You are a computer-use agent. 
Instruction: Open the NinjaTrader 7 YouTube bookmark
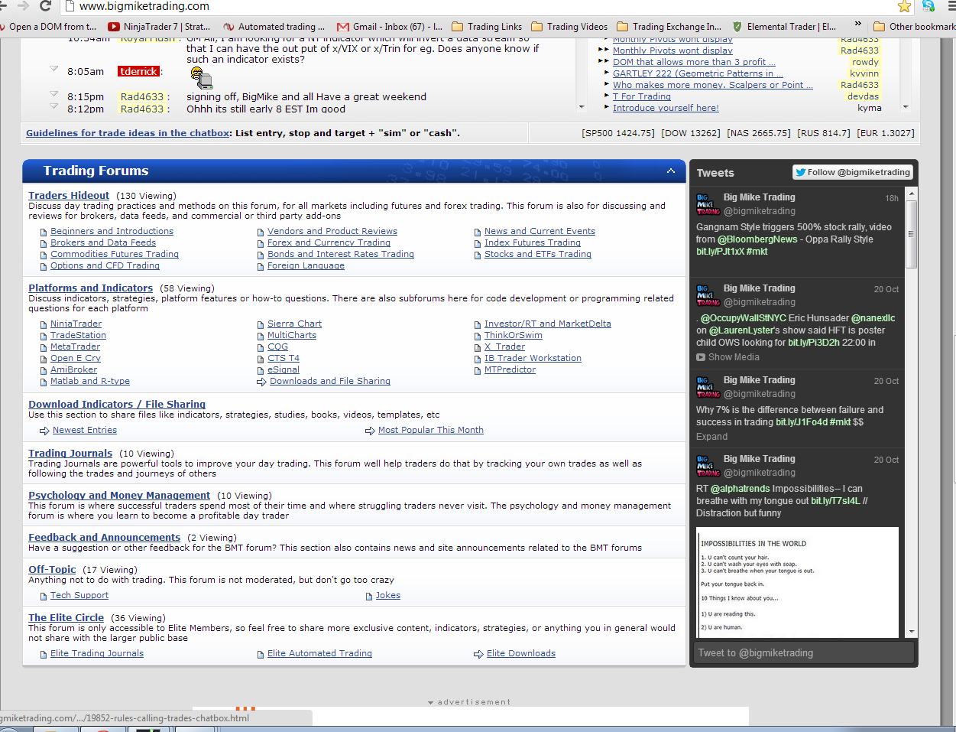158,26
